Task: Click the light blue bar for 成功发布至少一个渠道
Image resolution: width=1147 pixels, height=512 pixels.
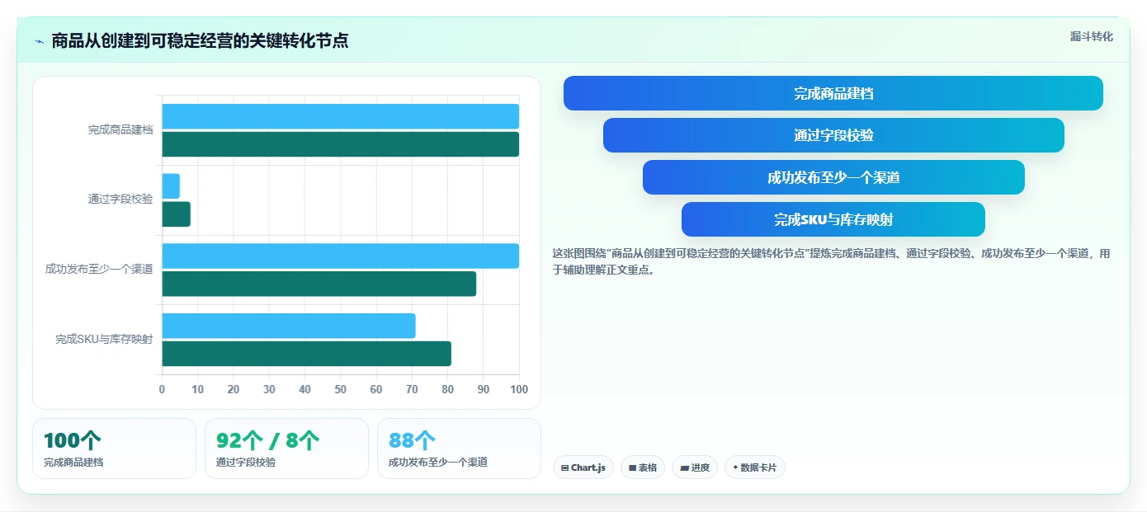Action: tap(340, 256)
